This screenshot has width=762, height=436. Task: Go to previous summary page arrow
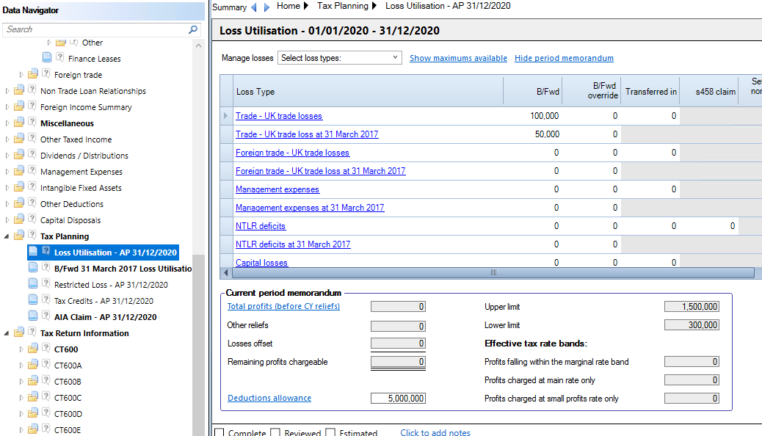[x=254, y=7]
